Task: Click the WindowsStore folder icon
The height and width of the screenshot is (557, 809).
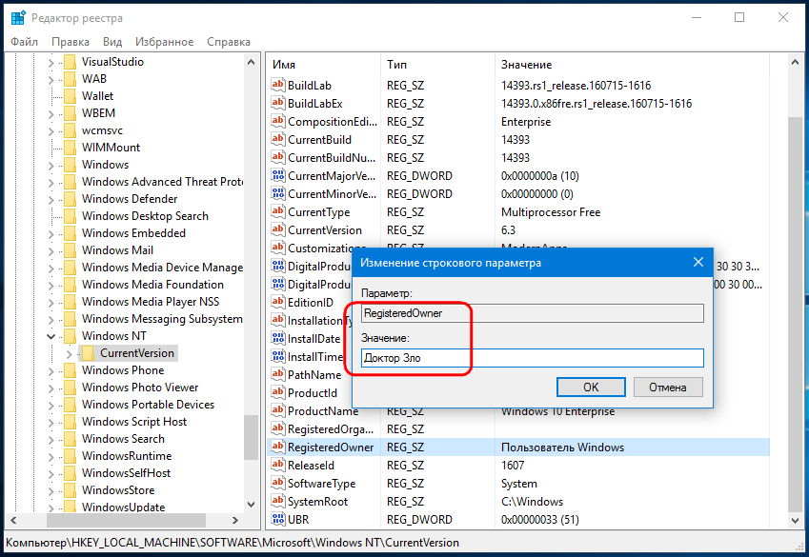Action: [x=70, y=490]
